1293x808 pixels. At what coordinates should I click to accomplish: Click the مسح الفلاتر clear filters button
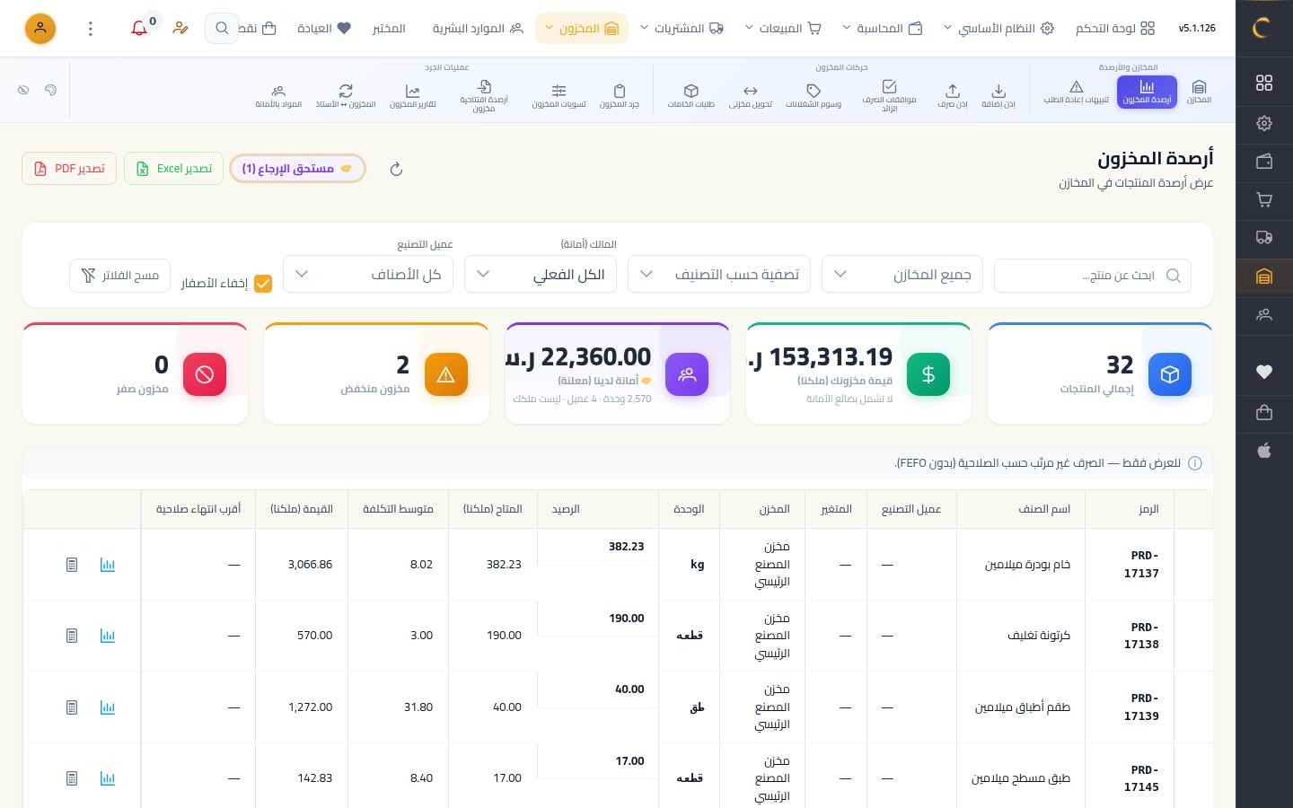[119, 276]
